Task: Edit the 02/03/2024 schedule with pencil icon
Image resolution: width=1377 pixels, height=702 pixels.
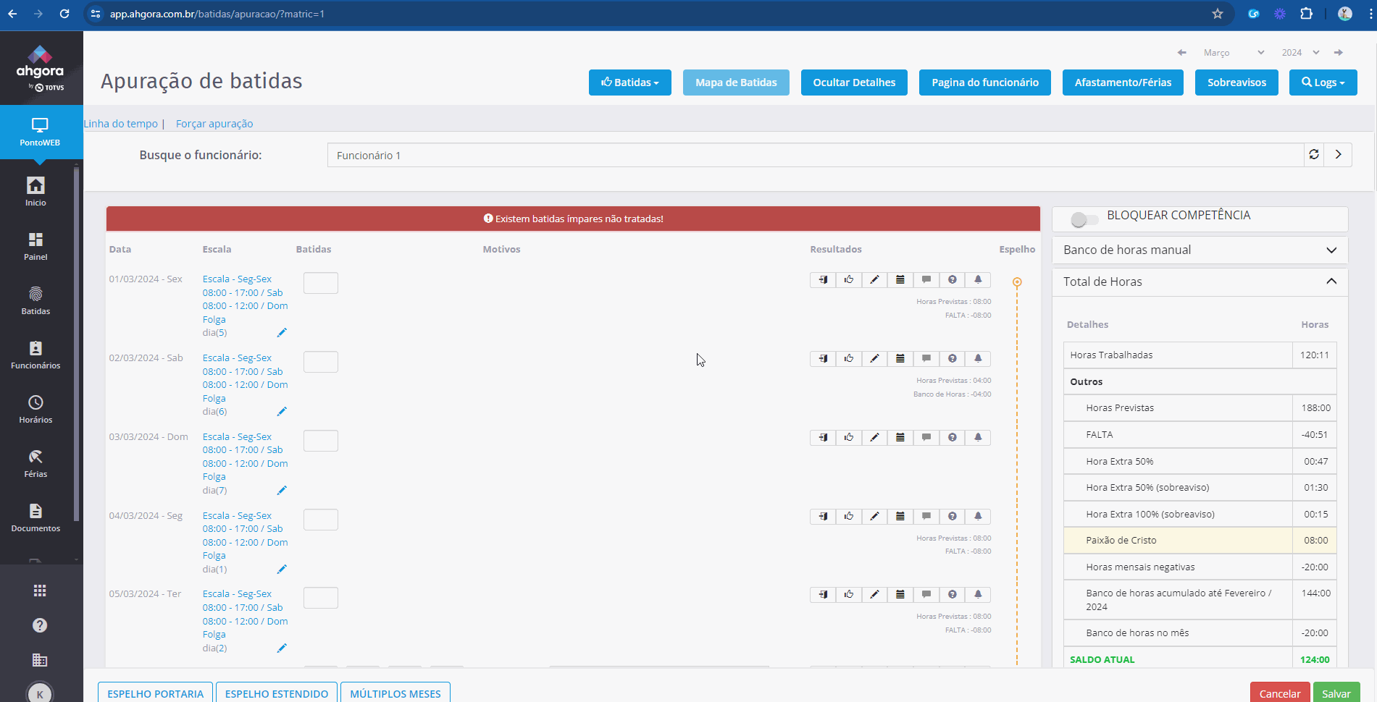Action: click(x=282, y=412)
